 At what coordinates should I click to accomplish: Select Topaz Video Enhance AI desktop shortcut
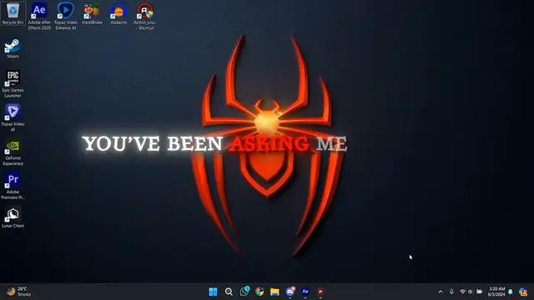pos(66,16)
